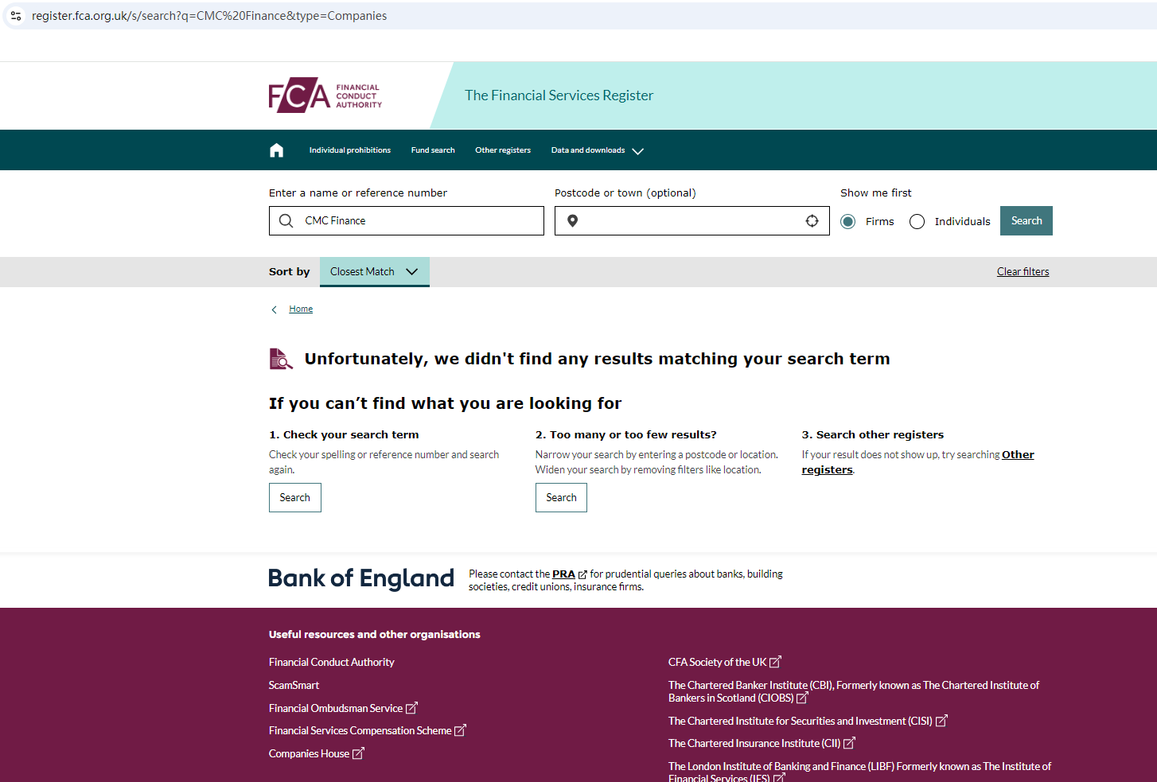Click the browser address bar URL
Screen dimensions: 1157x782
click(x=209, y=16)
